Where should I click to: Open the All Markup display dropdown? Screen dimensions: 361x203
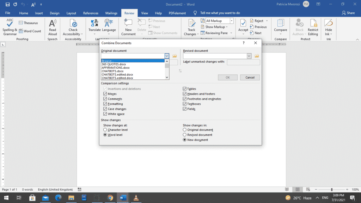point(232,21)
